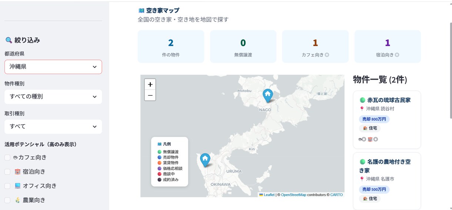Click pin icon beside 沖縄県 読谷村
This screenshot has height=210, width=452.
tap(362, 109)
